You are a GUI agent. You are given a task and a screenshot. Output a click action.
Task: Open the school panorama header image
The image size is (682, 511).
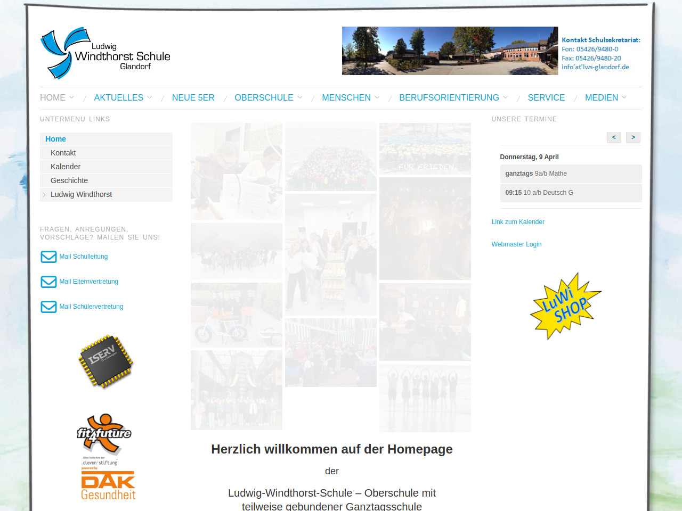[x=450, y=51]
